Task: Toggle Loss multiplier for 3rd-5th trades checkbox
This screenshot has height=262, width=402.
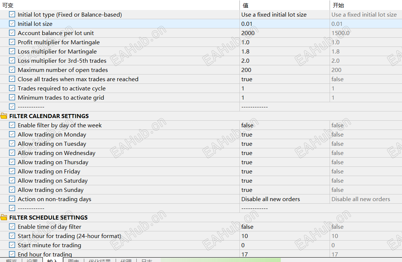Action: 12,61
